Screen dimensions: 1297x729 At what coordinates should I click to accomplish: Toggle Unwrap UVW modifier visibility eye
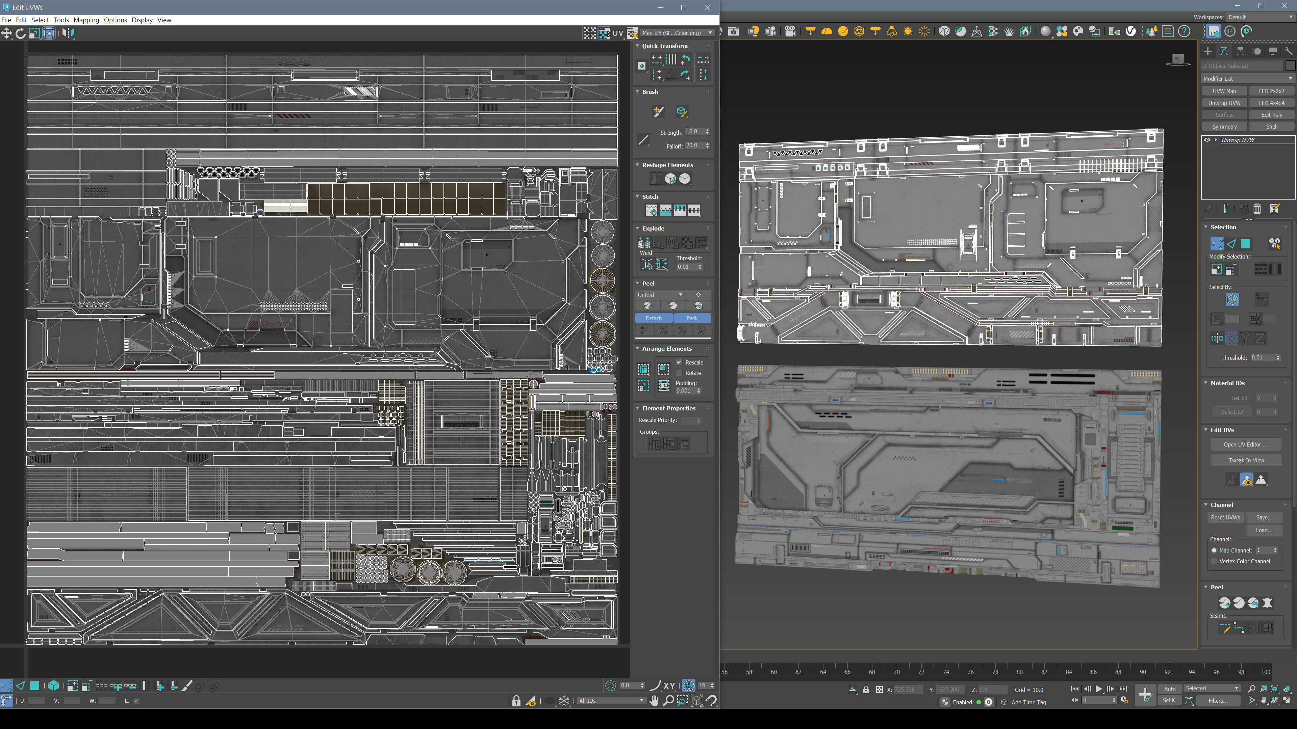tap(1207, 140)
